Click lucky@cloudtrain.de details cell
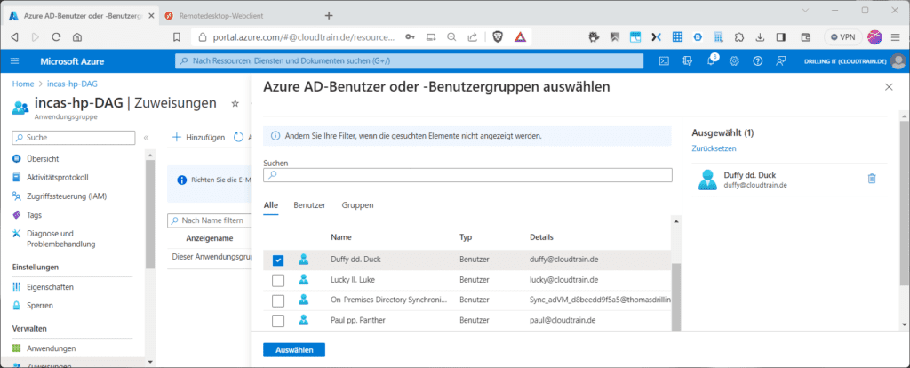 point(563,280)
